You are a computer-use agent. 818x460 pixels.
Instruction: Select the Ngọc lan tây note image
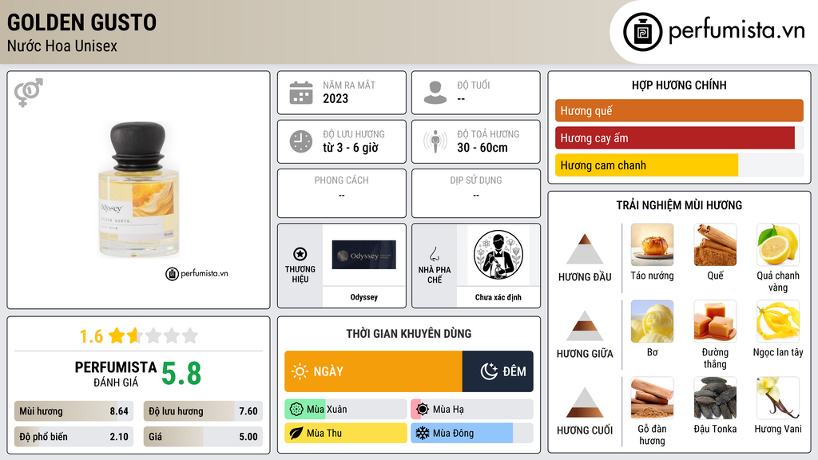click(778, 321)
